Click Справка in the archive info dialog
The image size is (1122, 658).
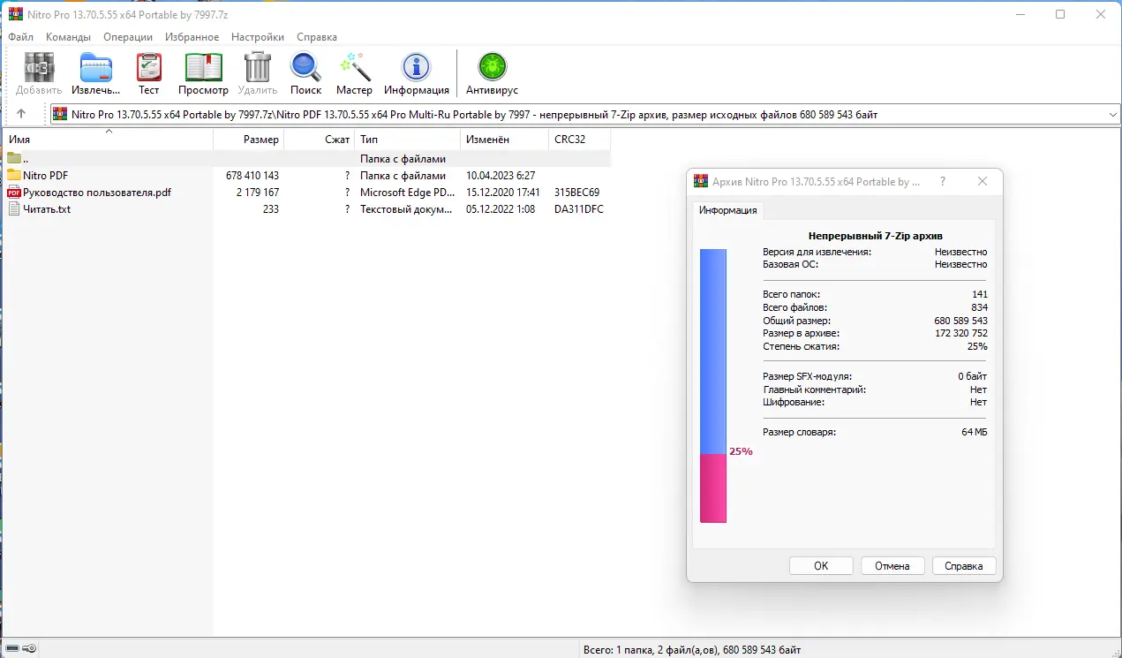tap(963, 565)
